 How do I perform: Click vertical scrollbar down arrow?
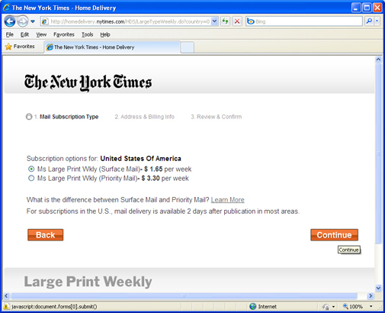pos(378,288)
